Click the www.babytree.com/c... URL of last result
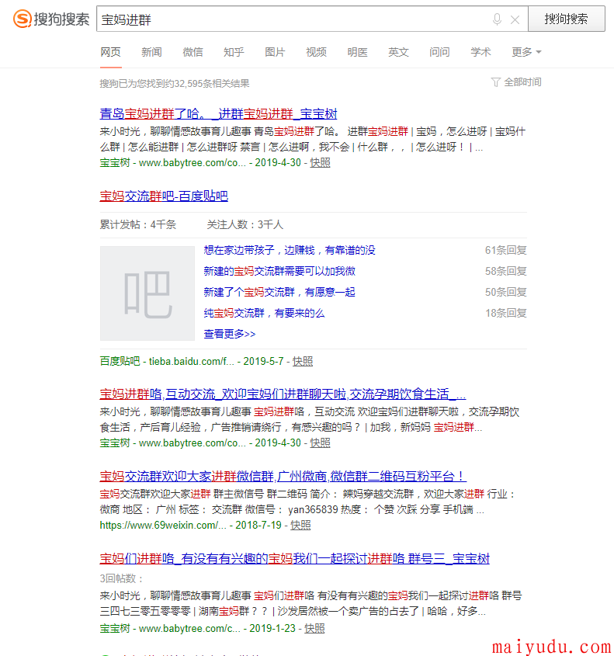This screenshot has height=656, width=614. (190, 629)
